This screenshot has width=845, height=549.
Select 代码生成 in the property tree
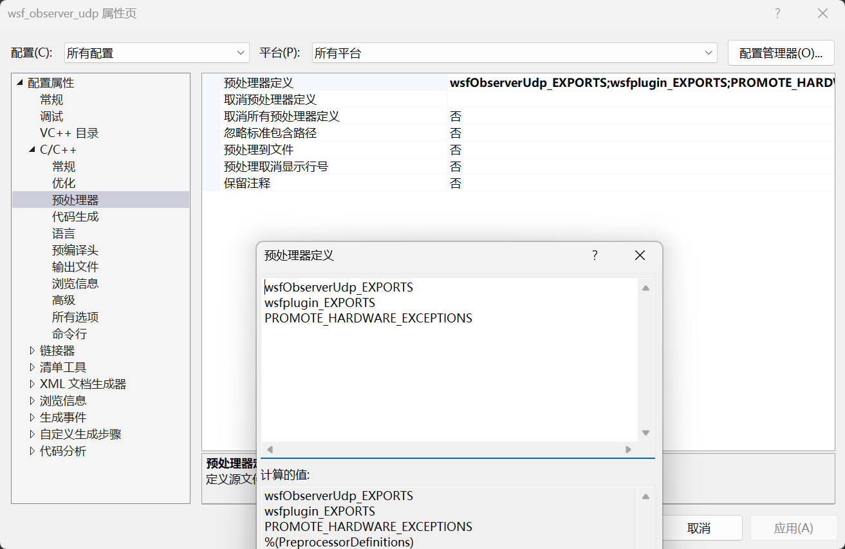click(75, 217)
